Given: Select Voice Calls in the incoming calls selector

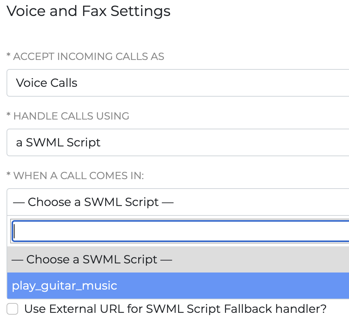Looking at the screenshot, I should tap(174, 83).
